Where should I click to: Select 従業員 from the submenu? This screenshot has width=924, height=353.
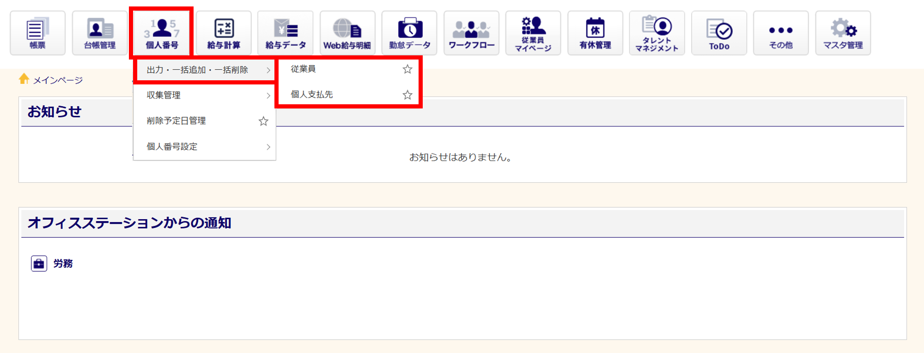tap(304, 69)
